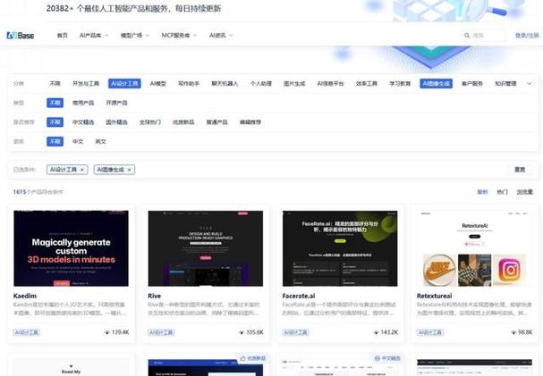Click the 重置 reset button
Screen dimensions: 543x376
(x=520, y=170)
